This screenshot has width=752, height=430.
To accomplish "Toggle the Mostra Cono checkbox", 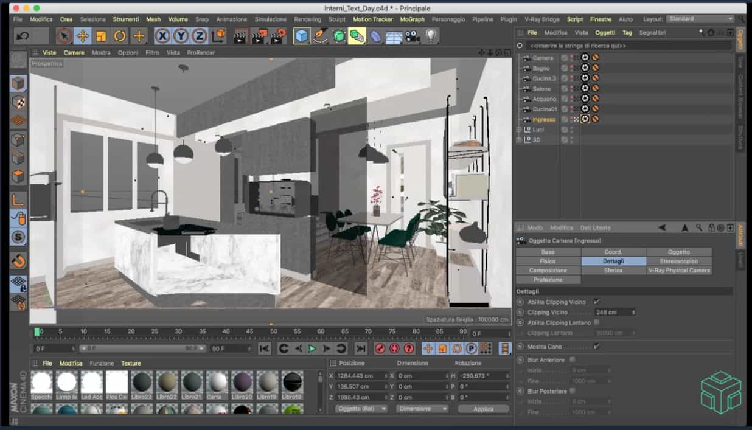I will tap(596, 346).
